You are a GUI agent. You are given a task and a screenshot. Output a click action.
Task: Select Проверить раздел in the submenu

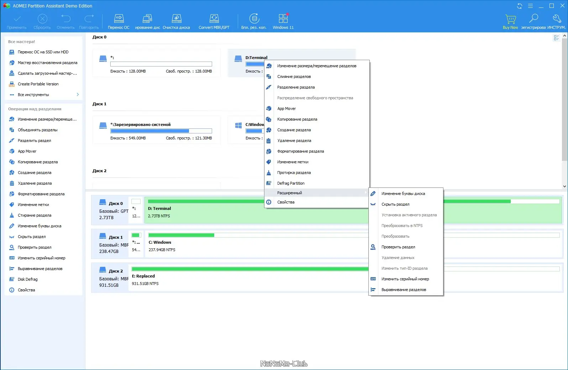(x=406, y=247)
